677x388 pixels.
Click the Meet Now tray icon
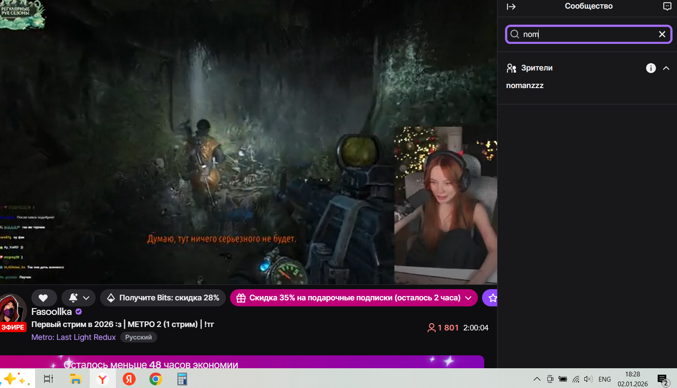point(550,379)
